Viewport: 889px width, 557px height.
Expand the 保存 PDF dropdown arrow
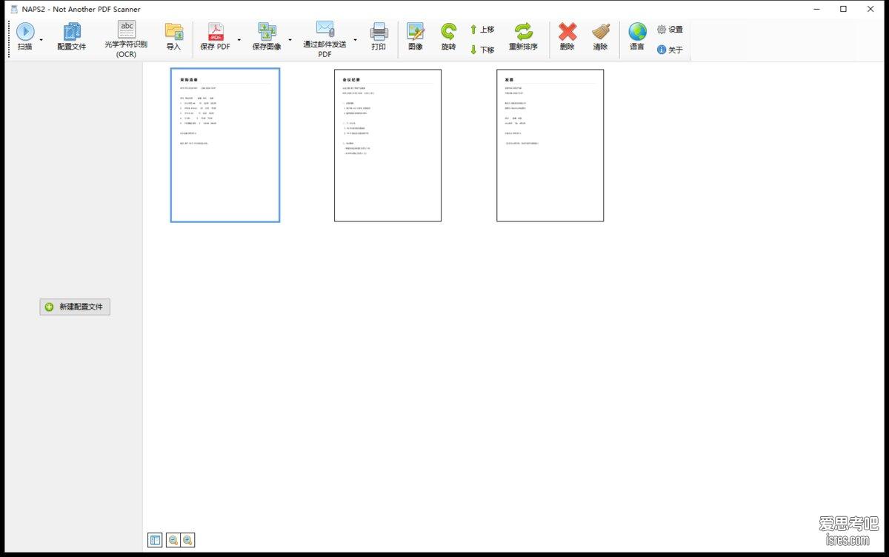239,39
